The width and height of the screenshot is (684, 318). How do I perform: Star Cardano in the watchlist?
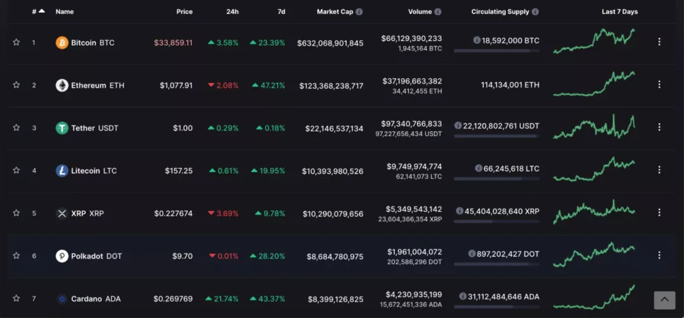pyautogui.click(x=16, y=298)
